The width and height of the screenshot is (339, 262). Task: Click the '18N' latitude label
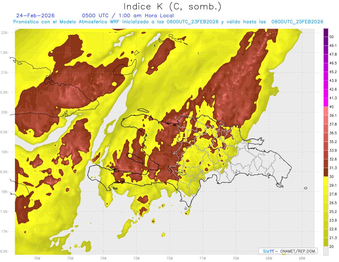(5, 192)
